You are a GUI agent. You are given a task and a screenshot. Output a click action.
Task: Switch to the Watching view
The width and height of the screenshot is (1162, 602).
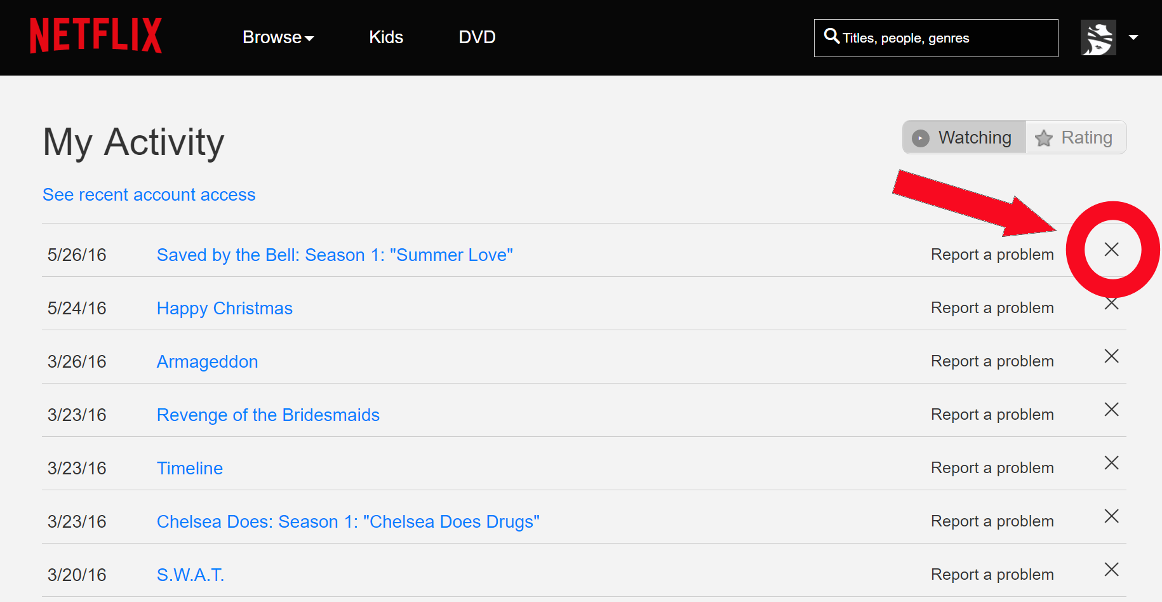963,137
